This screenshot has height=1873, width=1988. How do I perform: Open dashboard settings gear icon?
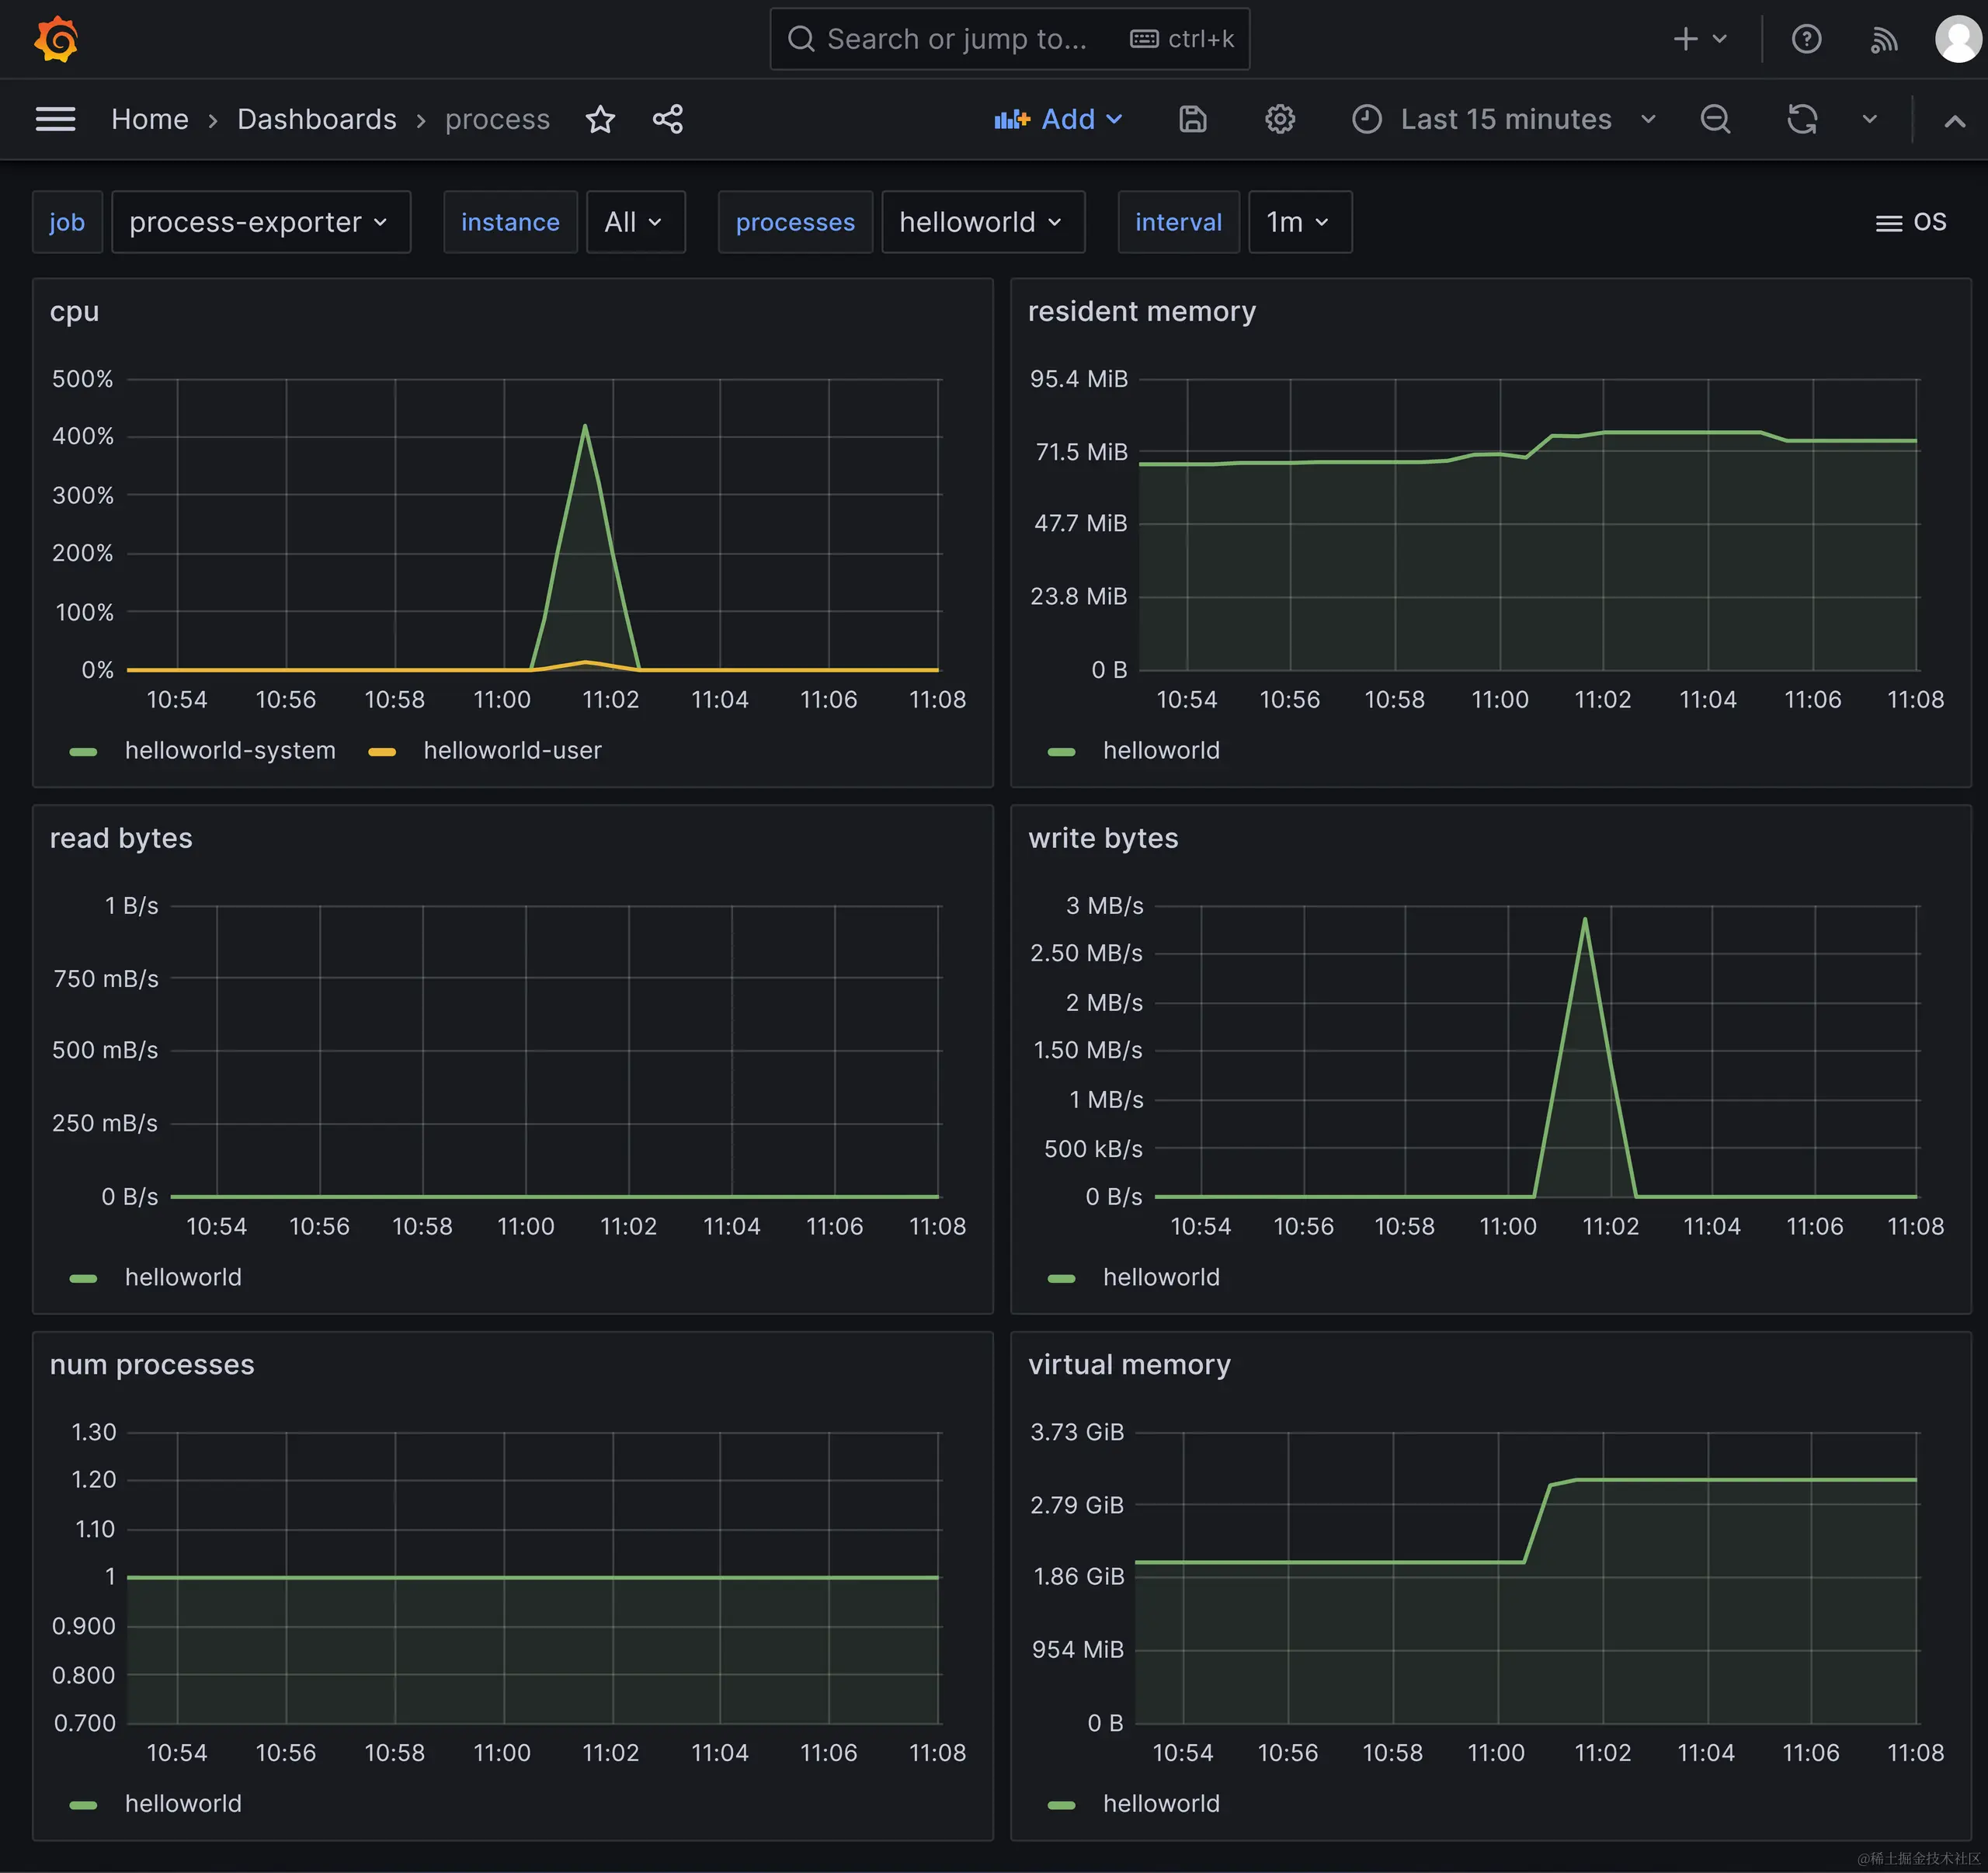click(x=1279, y=119)
